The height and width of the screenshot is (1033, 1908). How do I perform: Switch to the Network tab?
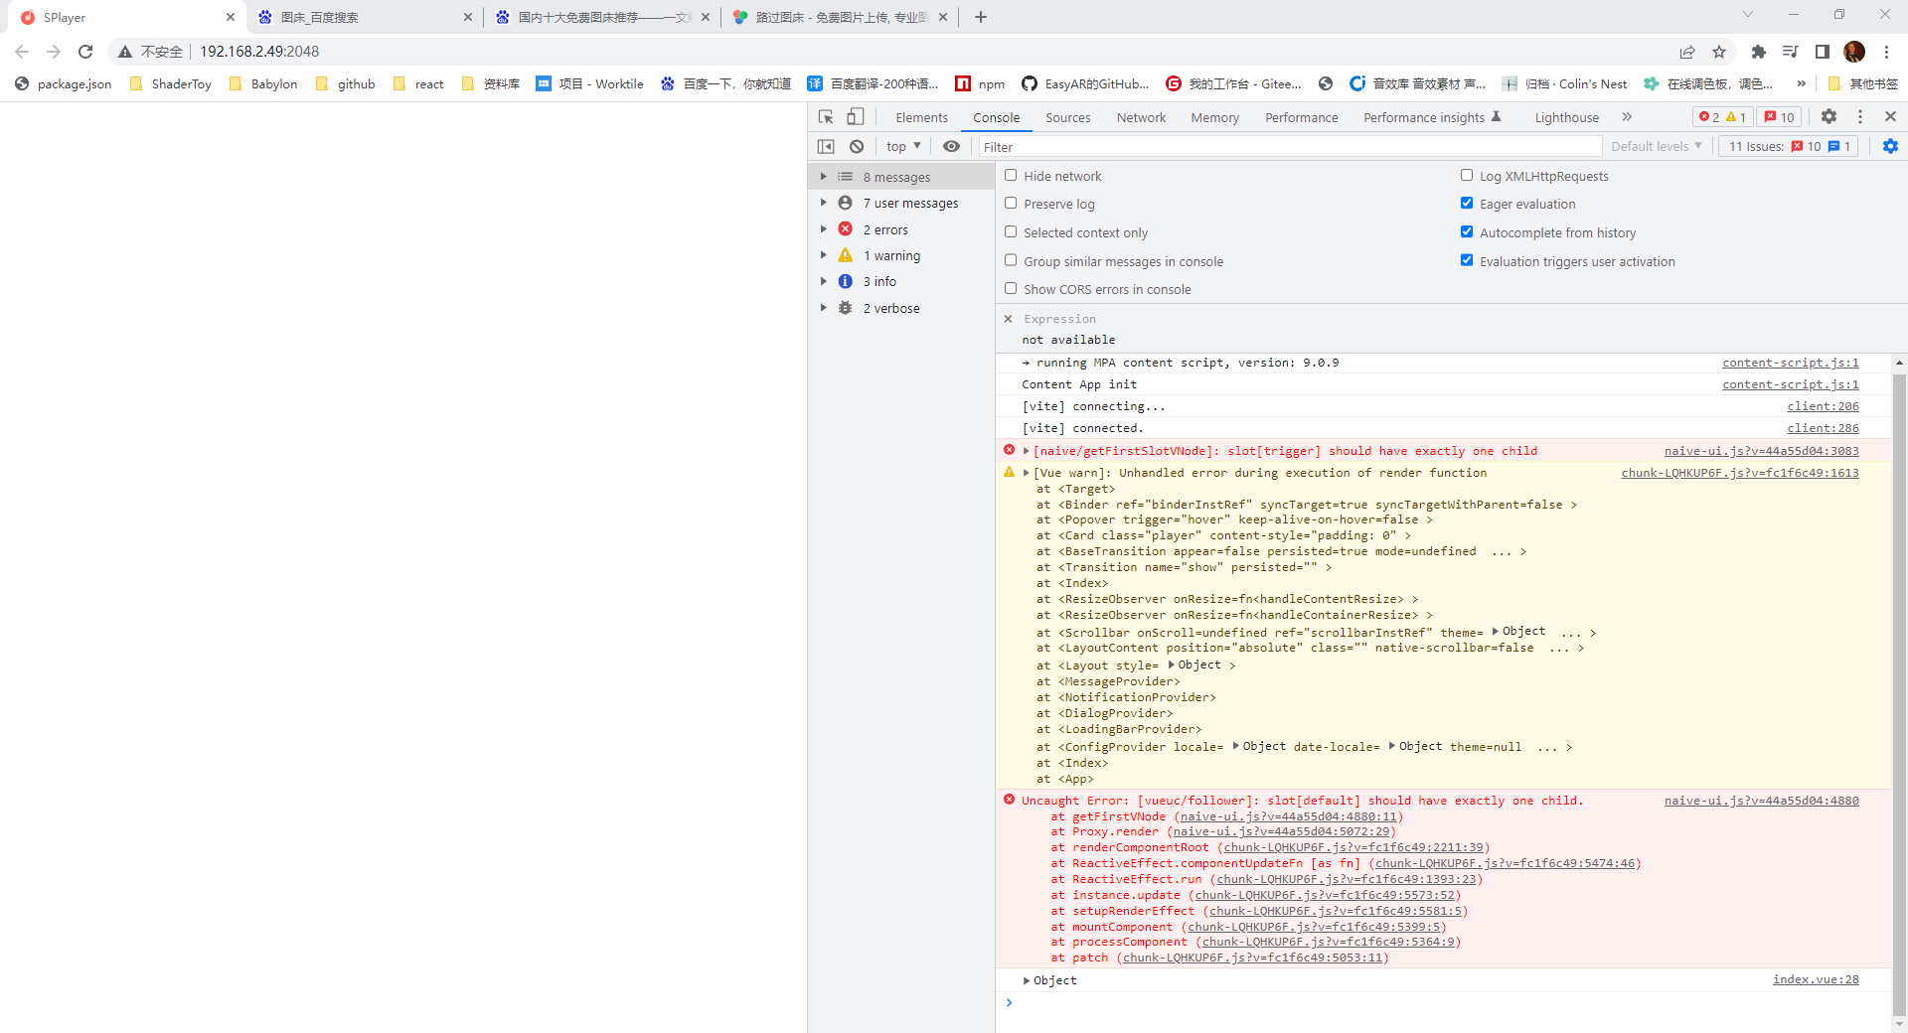(1141, 117)
